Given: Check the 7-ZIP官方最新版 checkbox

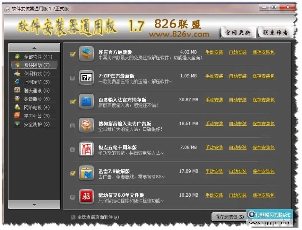Looking at the screenshot, I should point(72,78).
